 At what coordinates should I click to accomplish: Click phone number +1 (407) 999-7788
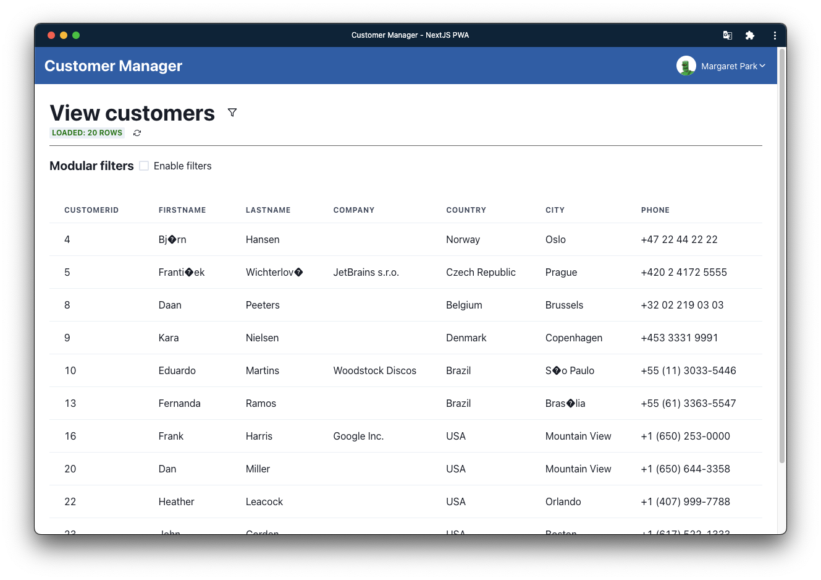click(x=685, y=501)
